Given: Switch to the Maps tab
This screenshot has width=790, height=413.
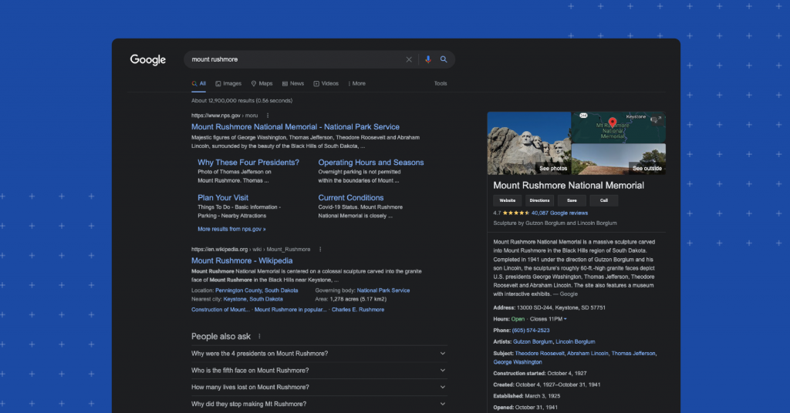Looking at the screenshot, I should [x=262, y=83].
